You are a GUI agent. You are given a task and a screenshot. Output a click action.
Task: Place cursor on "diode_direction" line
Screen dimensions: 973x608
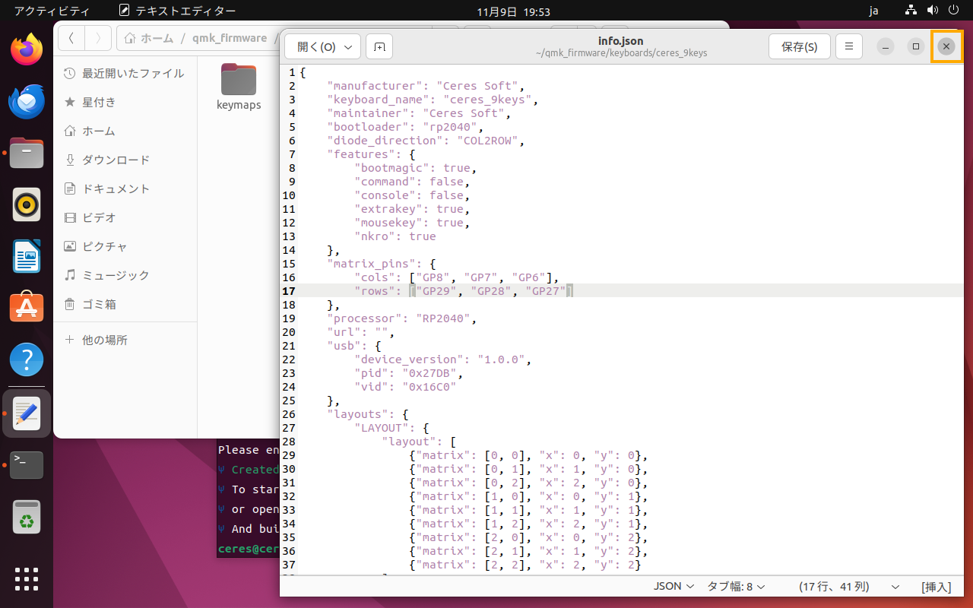point(426,141)
